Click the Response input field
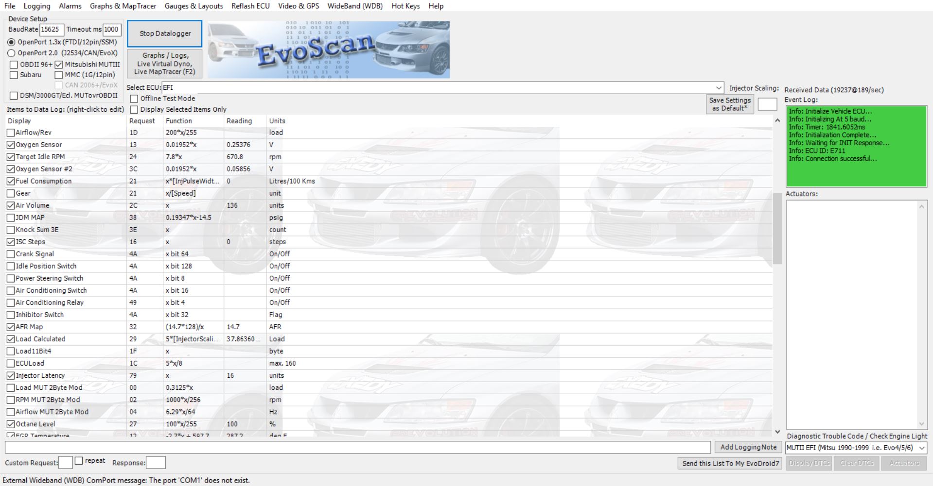Viewport: 933px width, 486px height. [156, 463]
